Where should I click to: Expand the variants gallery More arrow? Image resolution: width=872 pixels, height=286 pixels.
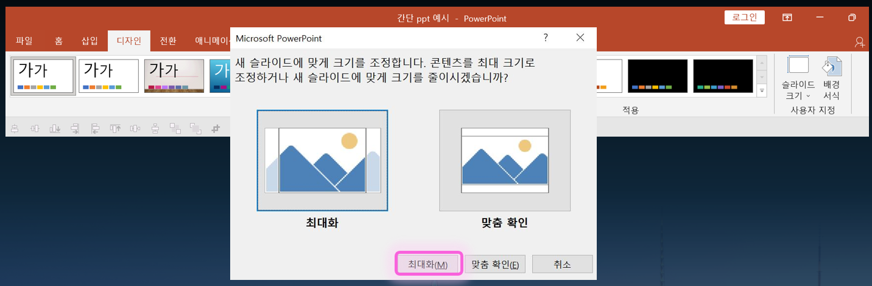pyautogui.click(x=762, y=90)
